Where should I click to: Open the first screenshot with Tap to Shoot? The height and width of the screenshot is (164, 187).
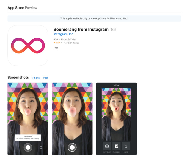click(x=28, y=119)
